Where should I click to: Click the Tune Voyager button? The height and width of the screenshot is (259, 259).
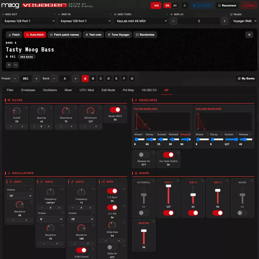click(118, 35)
